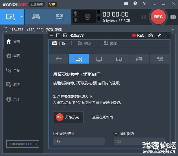Click the F12 record/stop hotkey field
178x156 pixels.
79,141
